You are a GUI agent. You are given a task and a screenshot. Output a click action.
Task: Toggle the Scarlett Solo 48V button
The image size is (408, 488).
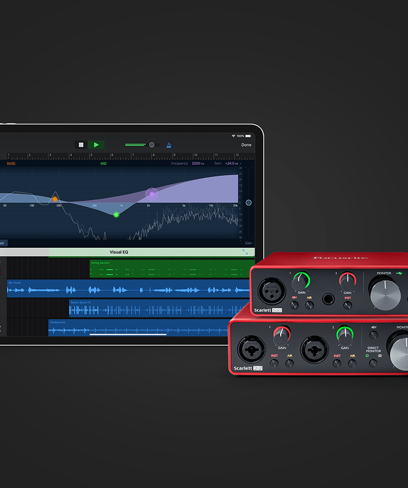[294, 305]
